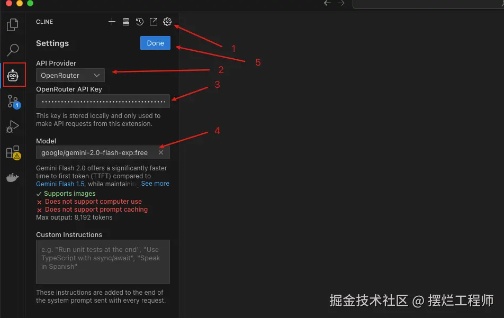Click the 'Settings' heading
The width and height of the screenshot is (504, 318).
(52, 43)
